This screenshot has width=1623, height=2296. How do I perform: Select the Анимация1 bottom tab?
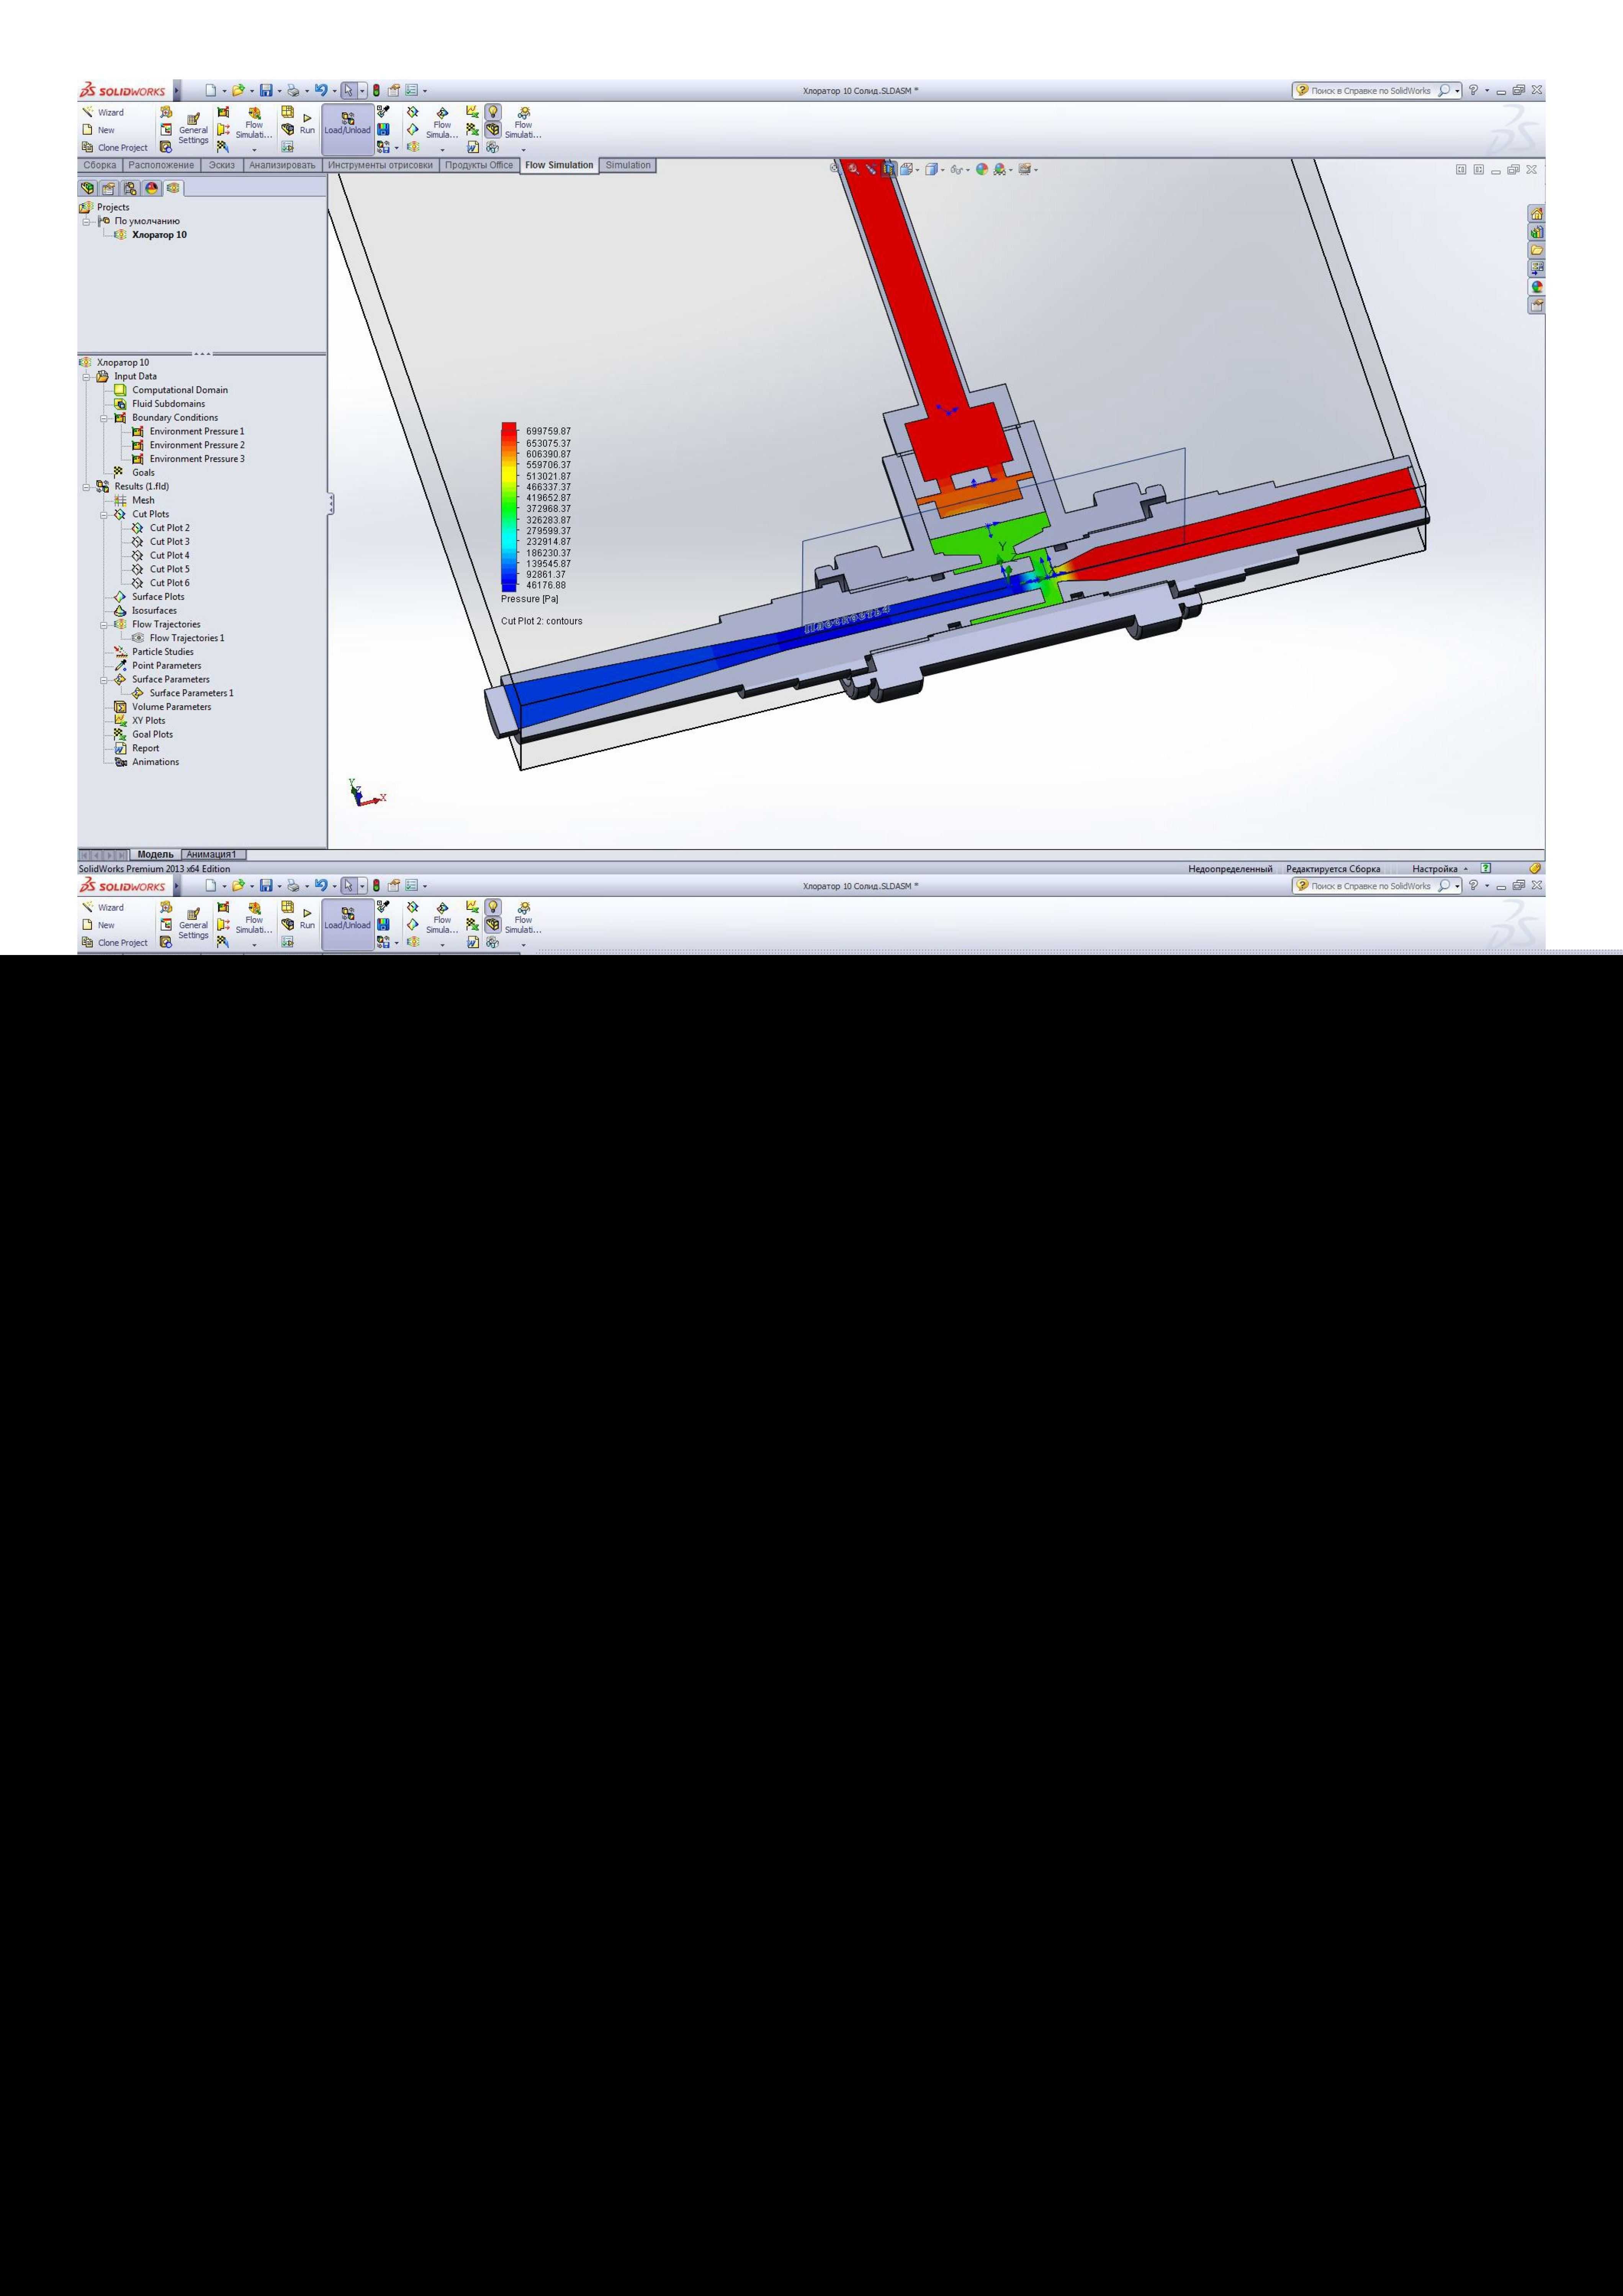point(212,855)
